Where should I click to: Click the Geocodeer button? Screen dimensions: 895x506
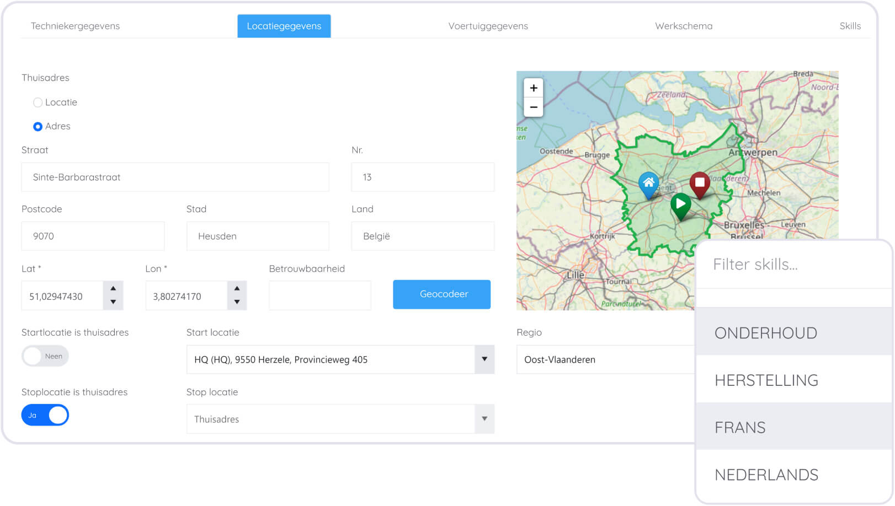[x=441, y=294]
